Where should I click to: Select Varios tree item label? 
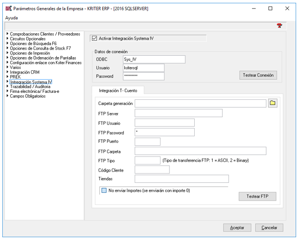[x=15, y=67]
